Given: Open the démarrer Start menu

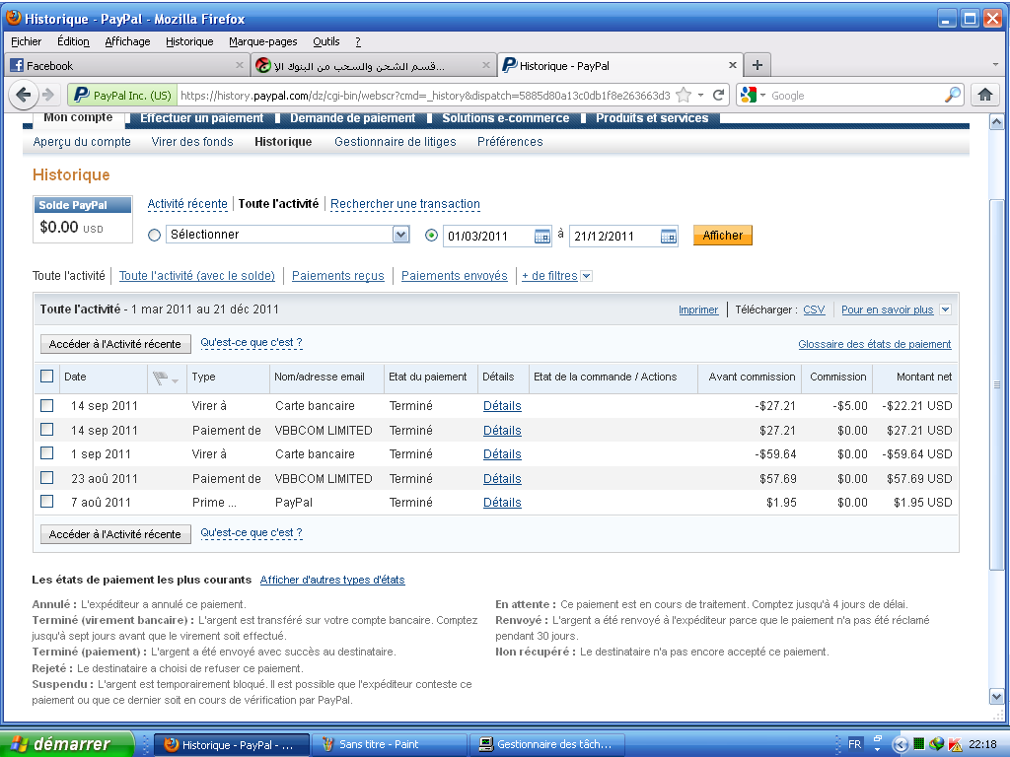Looking at the screenshot, I should 66,744.
